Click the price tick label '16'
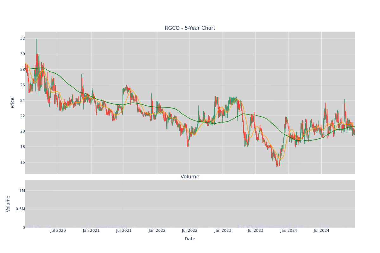This screenshot has width=380, height=253. tap(22, 162)
